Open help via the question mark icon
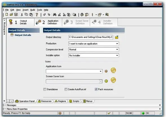 pos(37,15)
